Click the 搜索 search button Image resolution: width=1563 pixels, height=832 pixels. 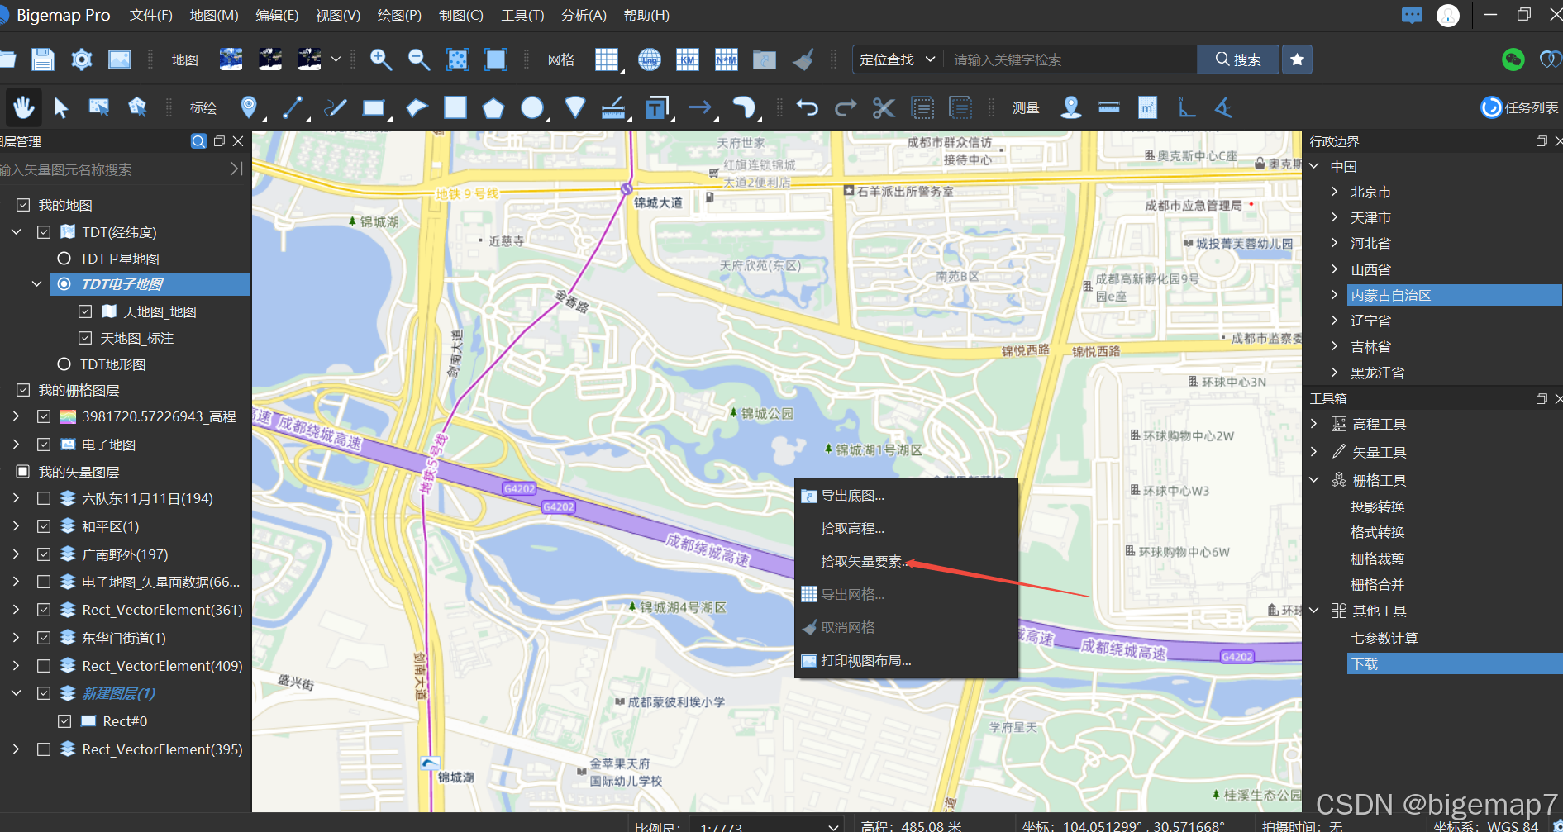point(1238,59)
